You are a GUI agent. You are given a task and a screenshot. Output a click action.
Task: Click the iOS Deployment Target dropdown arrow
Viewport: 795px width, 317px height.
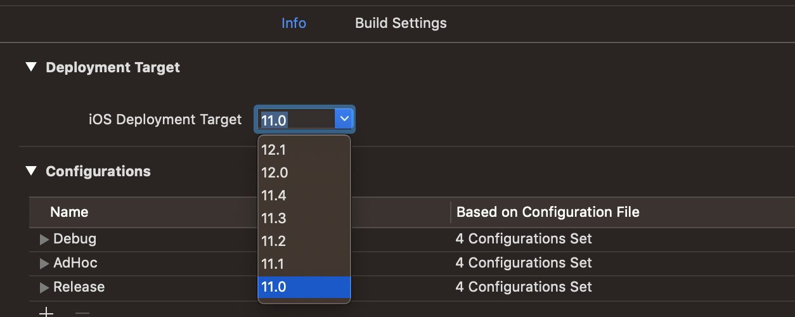pos(344,119)
